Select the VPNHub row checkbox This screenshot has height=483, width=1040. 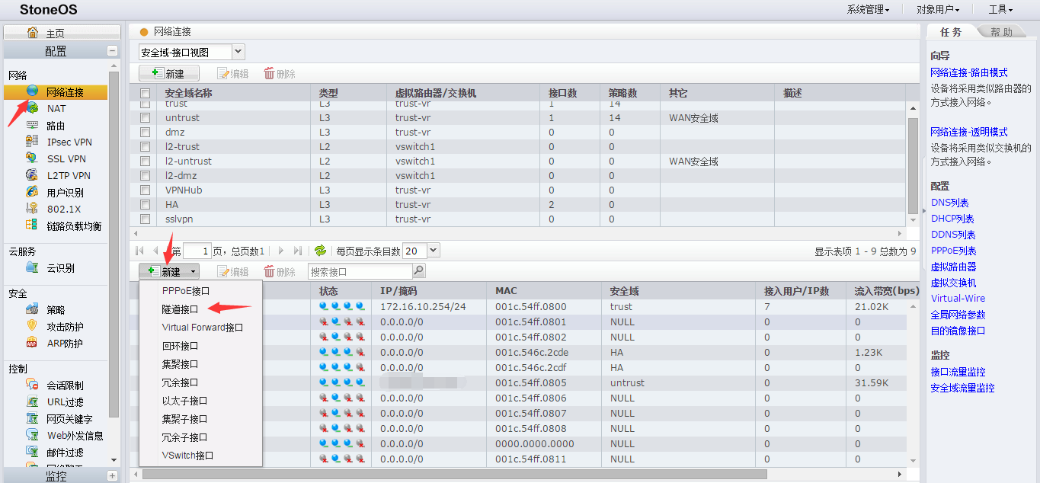pyautogui.click(x=145, y=190)
